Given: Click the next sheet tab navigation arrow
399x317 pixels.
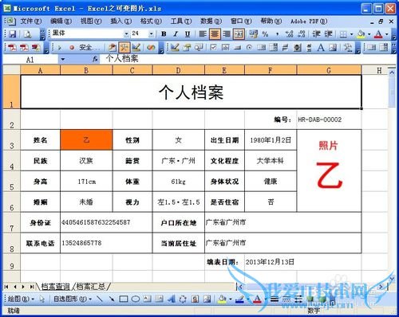Looking at the screenshot, I should coord(23,287).
